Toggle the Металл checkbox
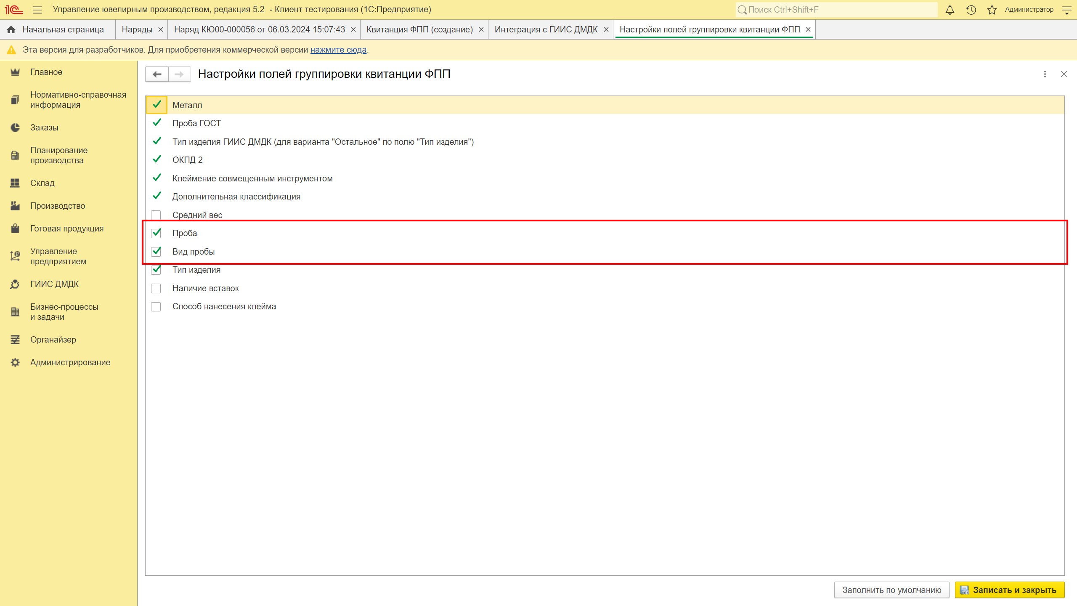 tap(157, 105)
